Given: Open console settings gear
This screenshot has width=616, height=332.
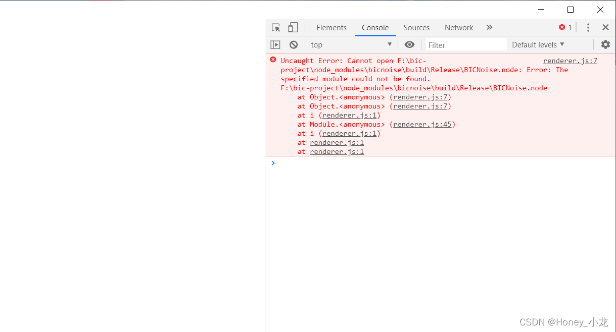Looking at the screenshot, I should 605,45.
